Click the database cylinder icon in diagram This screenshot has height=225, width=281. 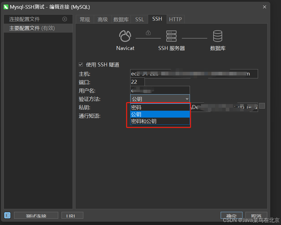pos(218,36)
